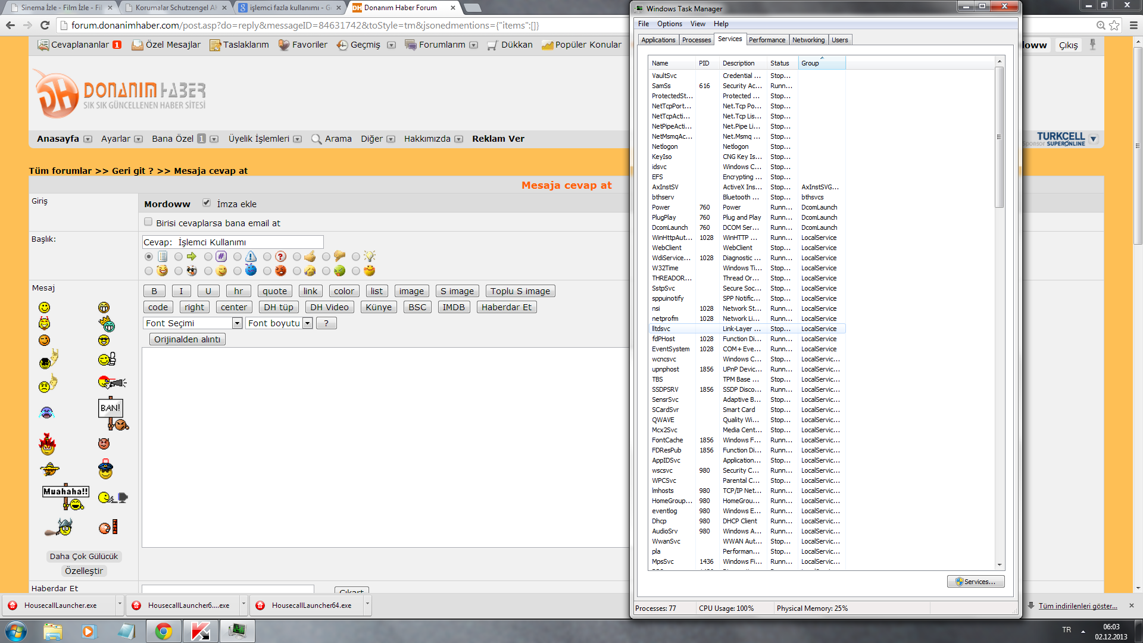This screenshot has height=643, width=1143.
Task: Click the Orijinalden alıntı button
Action: (188, 339)
